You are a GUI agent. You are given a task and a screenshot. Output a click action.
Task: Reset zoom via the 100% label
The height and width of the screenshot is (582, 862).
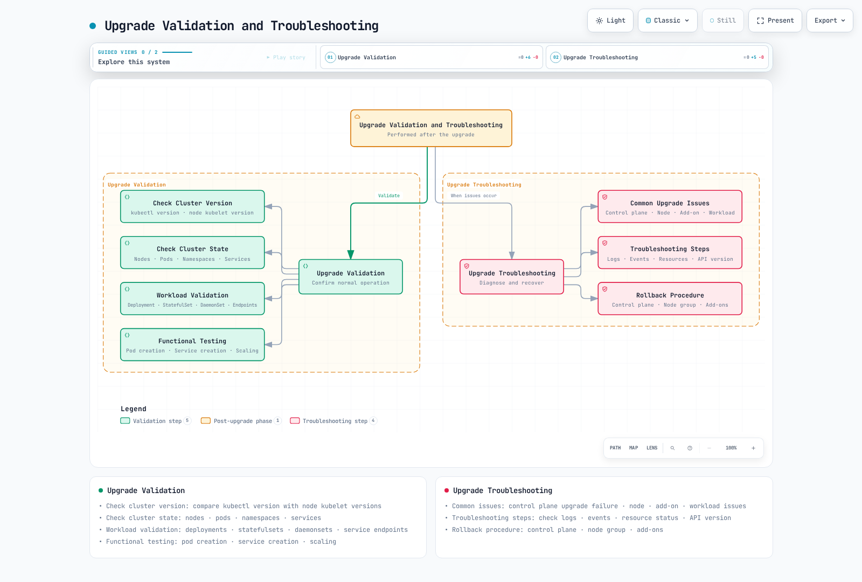731,448
